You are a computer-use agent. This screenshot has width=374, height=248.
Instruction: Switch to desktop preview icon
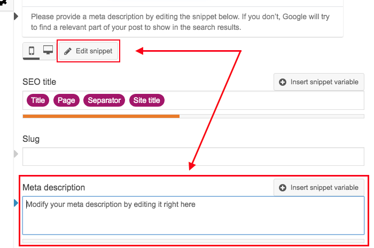(x=48, y=51)
